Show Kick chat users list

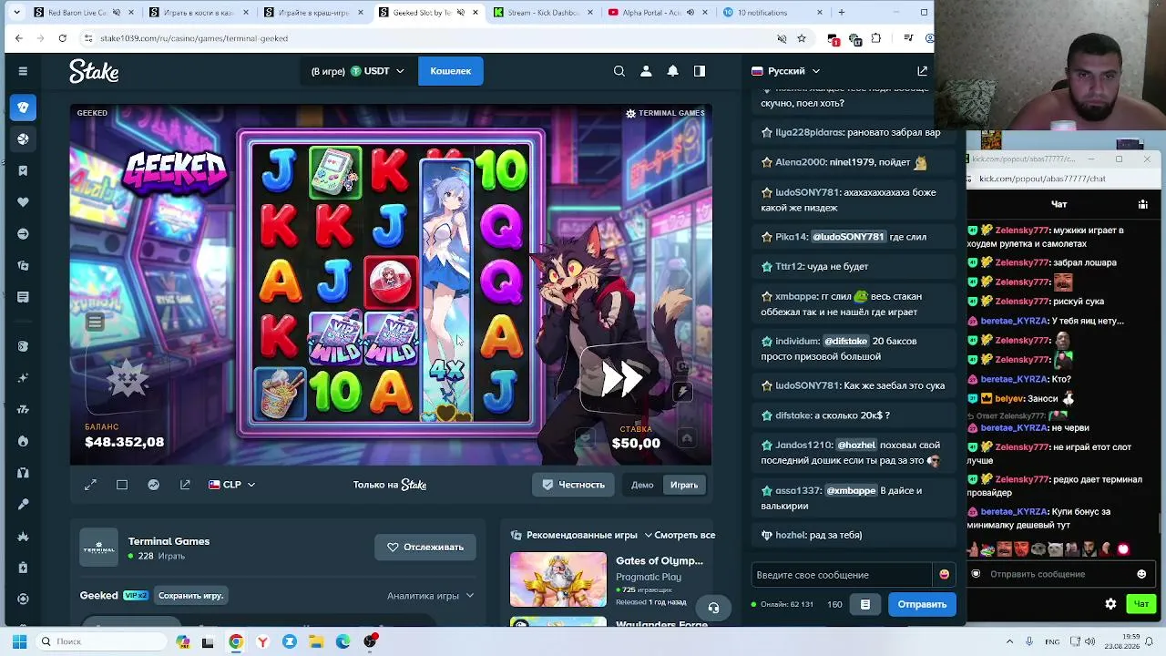(x=1143, y=204)
